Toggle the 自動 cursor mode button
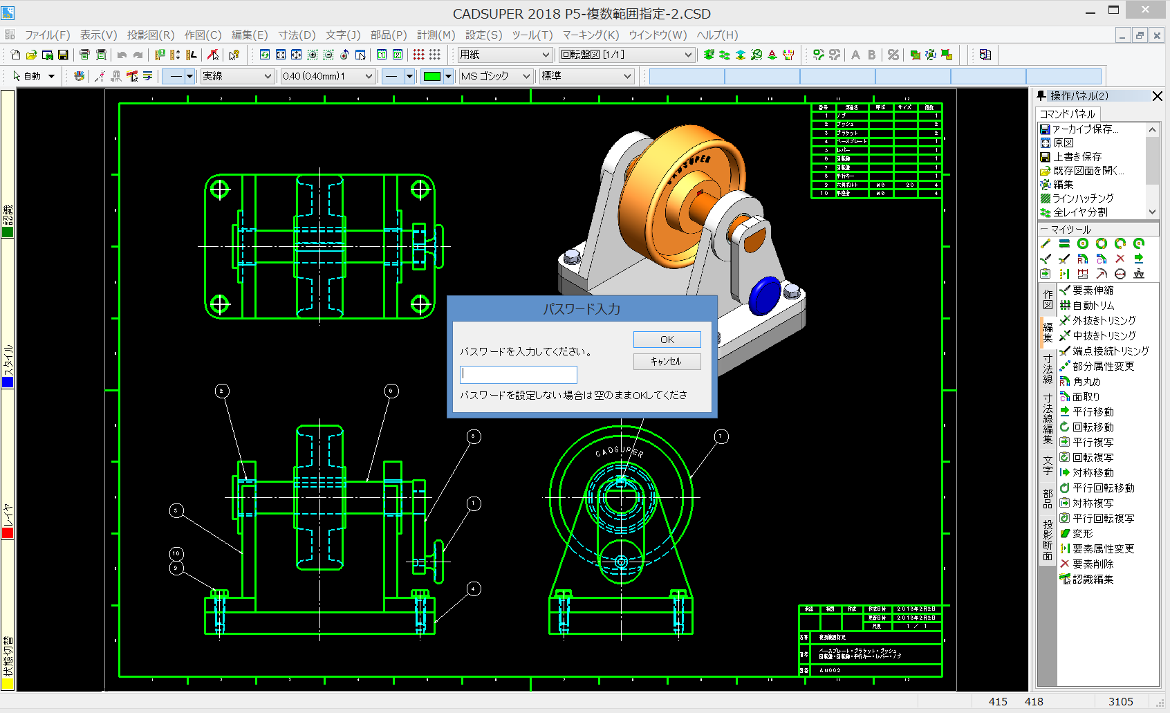Screen dimensions: 1170x713 (27, 76)
